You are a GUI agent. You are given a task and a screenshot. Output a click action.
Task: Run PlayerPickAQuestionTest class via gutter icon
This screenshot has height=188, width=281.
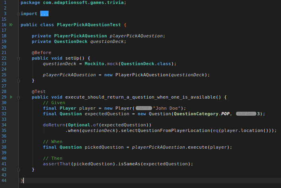pos(11,25)
